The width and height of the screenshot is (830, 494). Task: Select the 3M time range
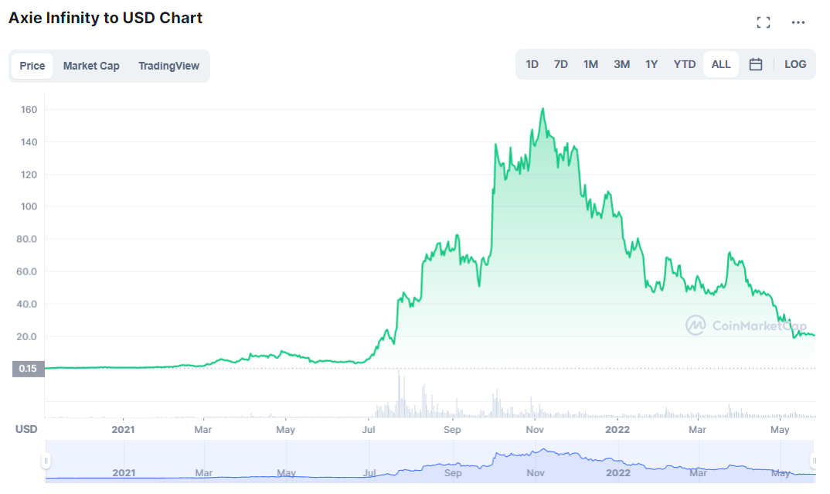click(x=622, y=65)
